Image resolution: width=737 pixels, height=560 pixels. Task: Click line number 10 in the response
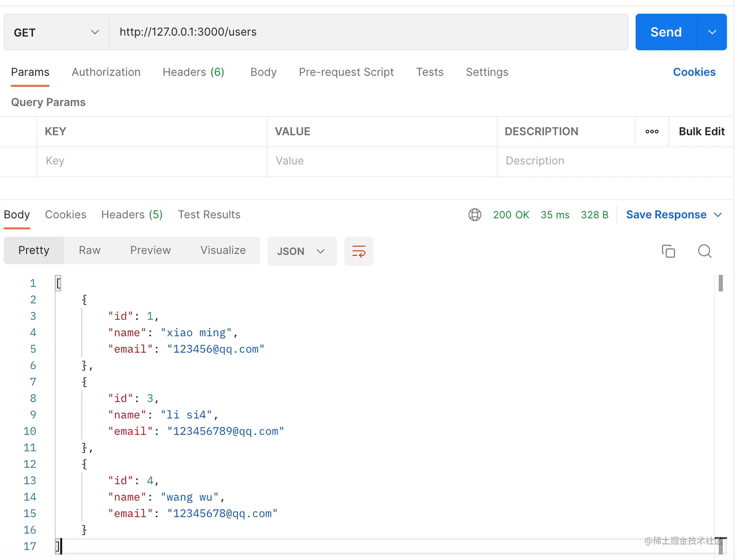coord(30,431)
